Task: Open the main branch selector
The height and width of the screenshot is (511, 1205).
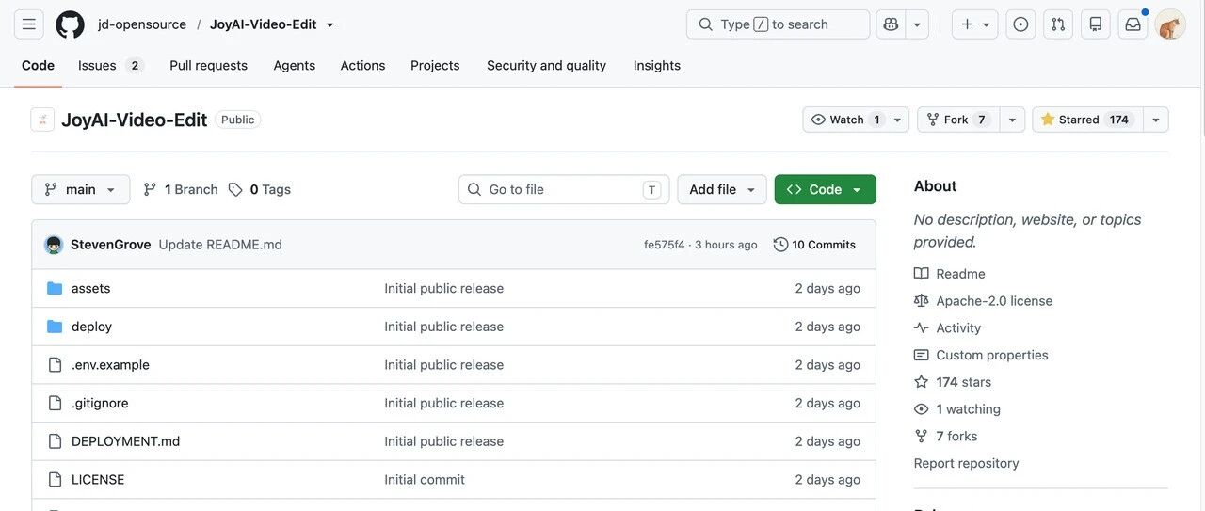Action: point(81,189)
